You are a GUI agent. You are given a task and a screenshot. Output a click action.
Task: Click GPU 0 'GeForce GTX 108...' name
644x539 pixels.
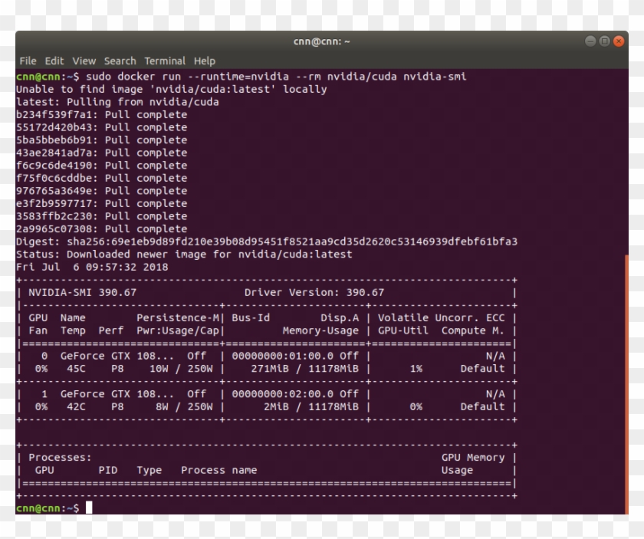coord(117,357)
